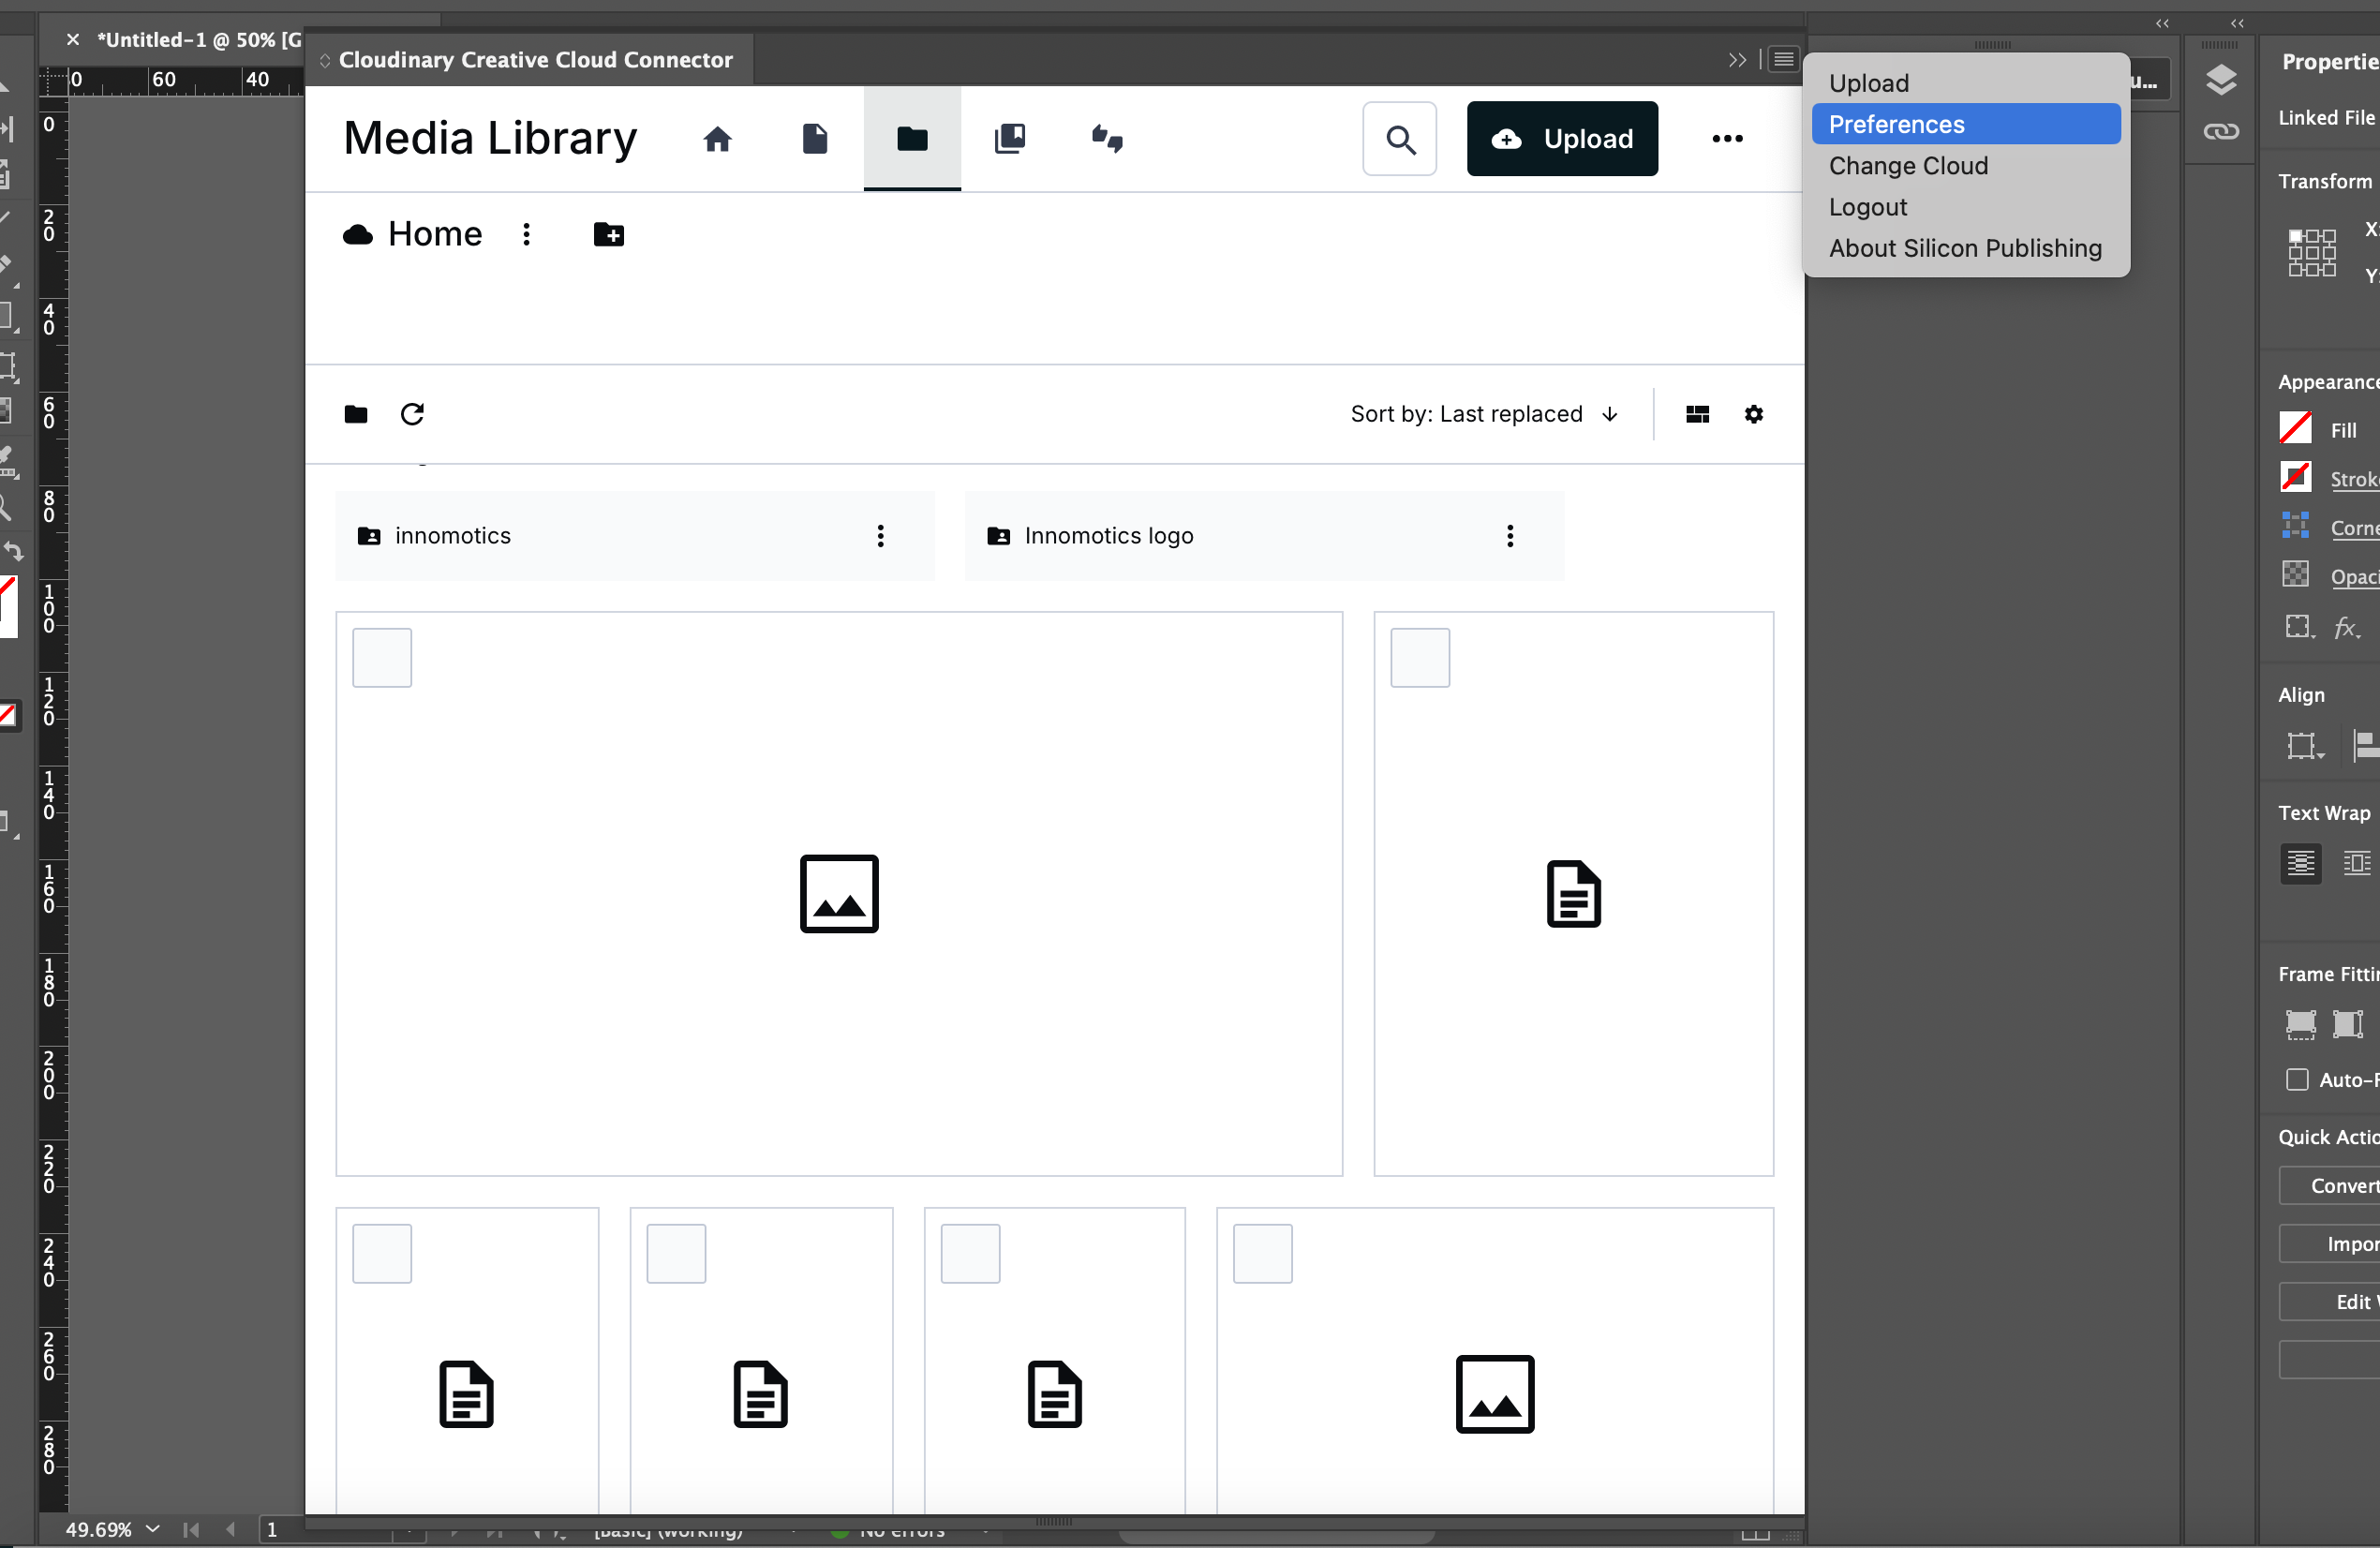Go to the previous page arrow
The height and width of the screenshot is (1548, 2380).
[x=231, y=1530]
